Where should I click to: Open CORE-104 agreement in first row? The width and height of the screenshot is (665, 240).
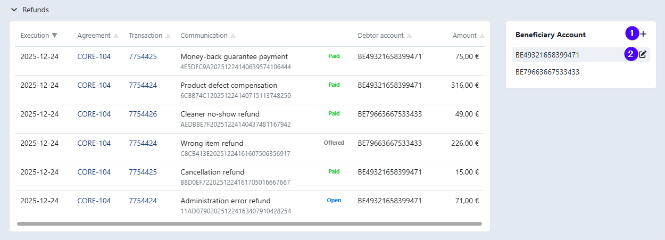pyautogui.click(x=94, y=56)
